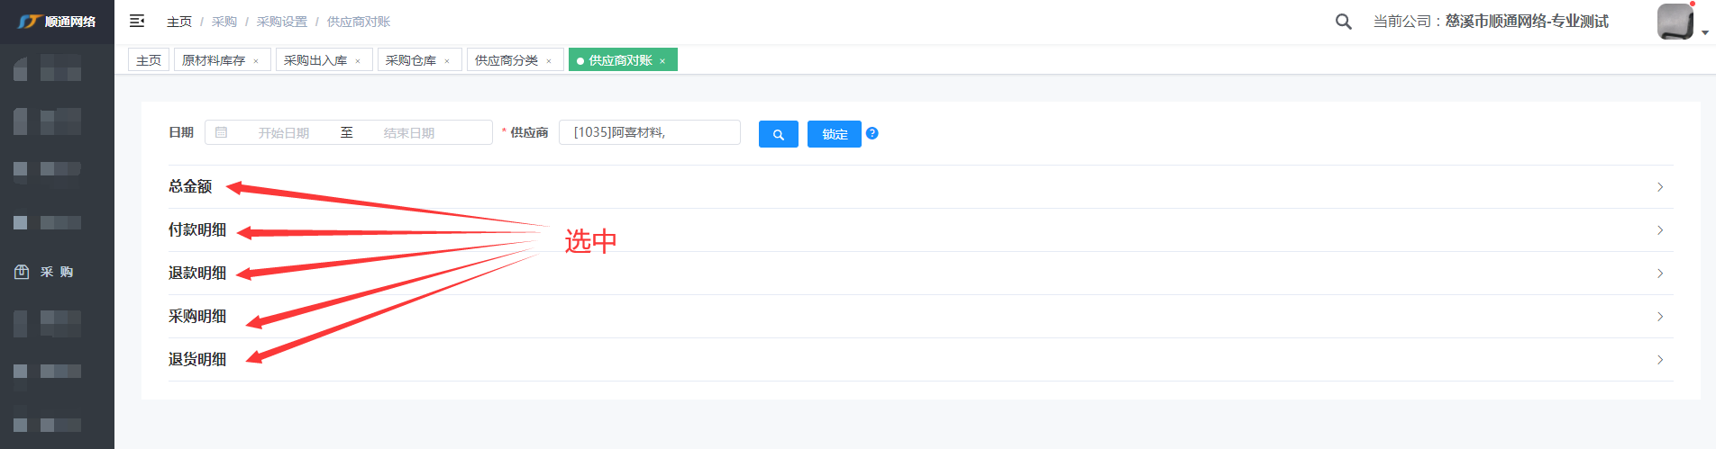Click the sidebar collapse hamburger icon
Image resolution: width=1716 pixels, height=449 pixels.
tap(137, 21)
